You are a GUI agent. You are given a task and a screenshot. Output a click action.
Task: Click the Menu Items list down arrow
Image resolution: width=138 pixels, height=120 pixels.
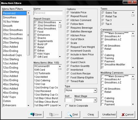coord(60,105)
